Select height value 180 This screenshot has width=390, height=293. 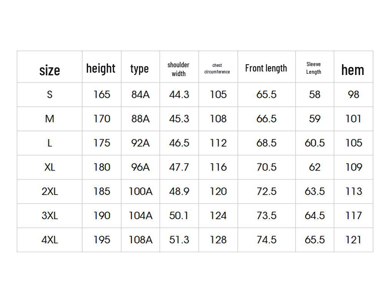[x=102, y=167]
